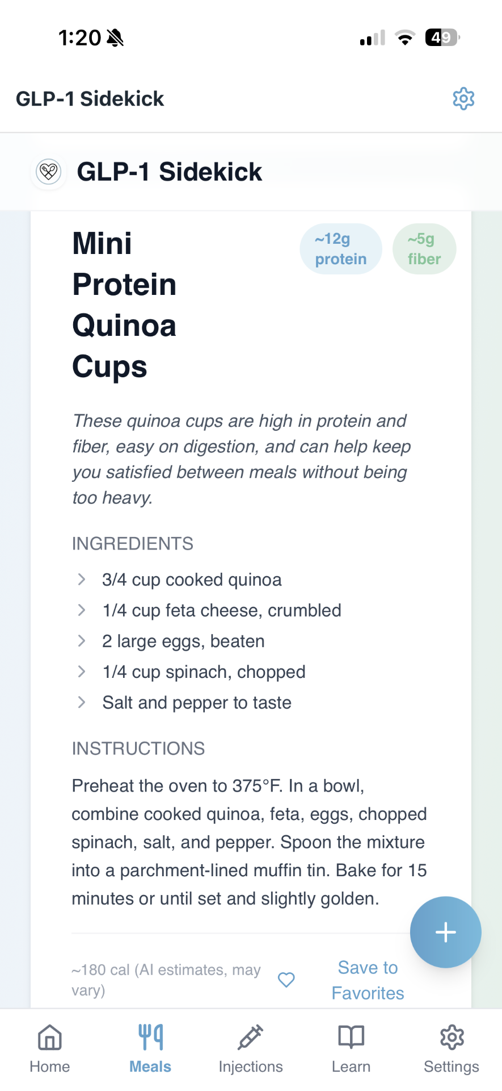Tap the ~12g protein badge

tap(340, 249)
